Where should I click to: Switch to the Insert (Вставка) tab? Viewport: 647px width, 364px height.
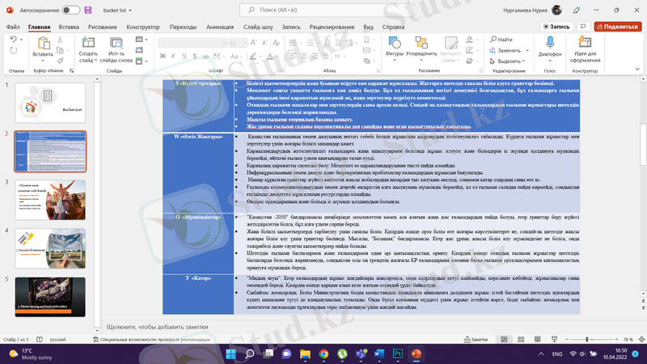(x=70, y=27)
